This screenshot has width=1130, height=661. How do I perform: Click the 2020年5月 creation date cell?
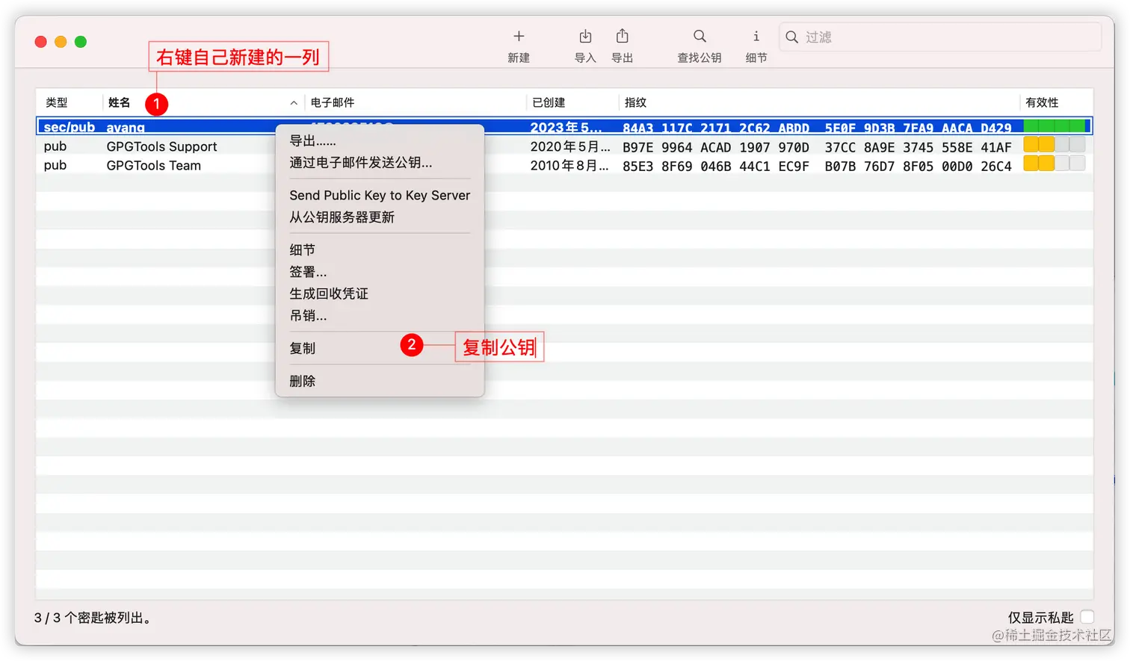point(569,146)
